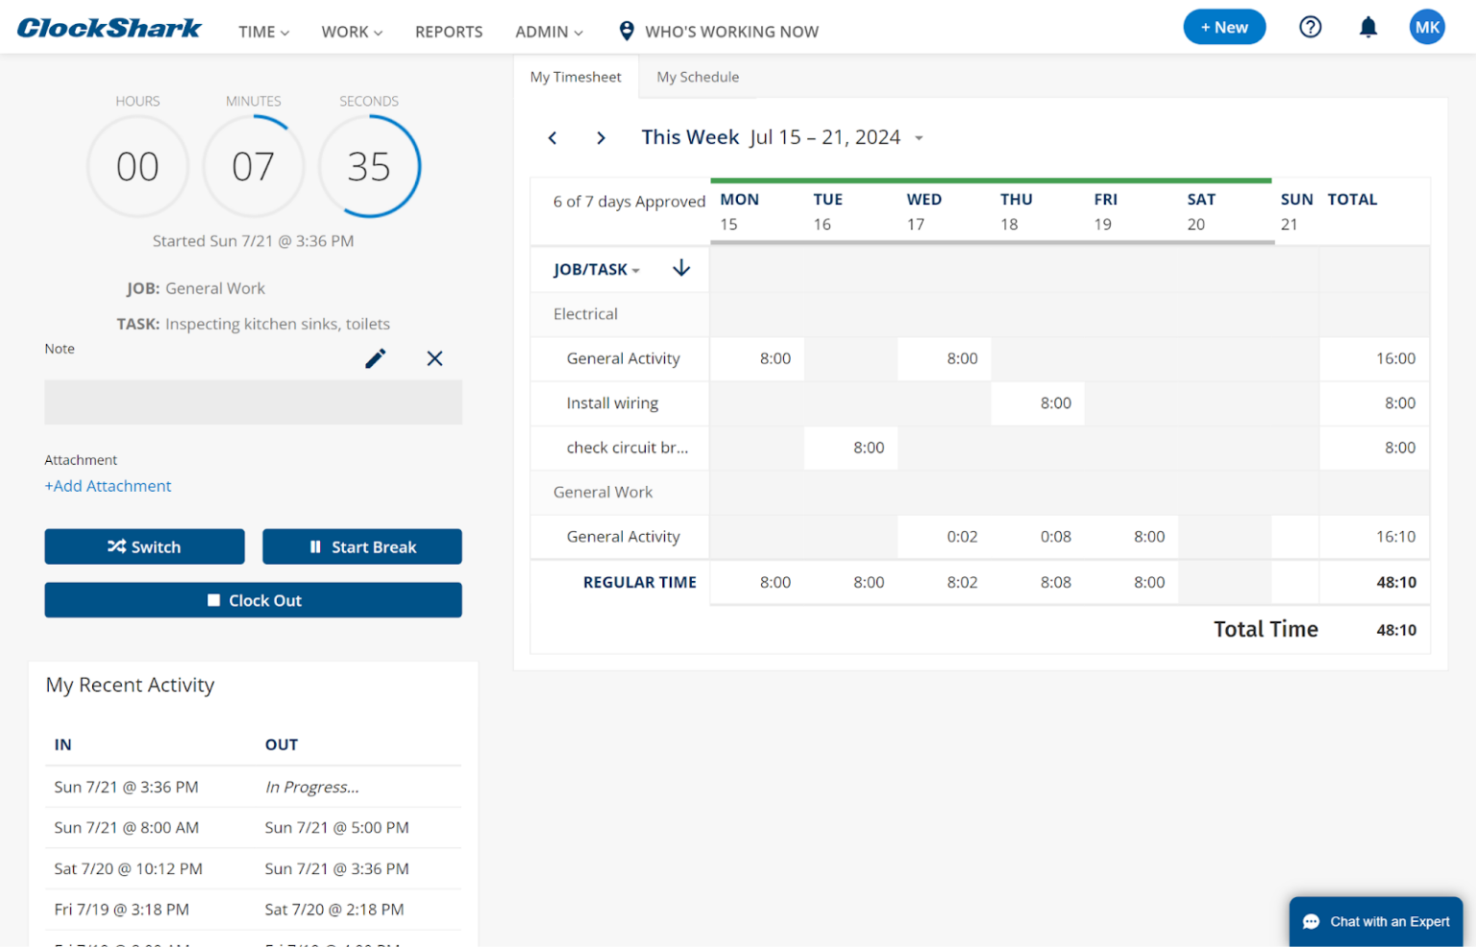Open the MK user avatar

[1427, 27]
